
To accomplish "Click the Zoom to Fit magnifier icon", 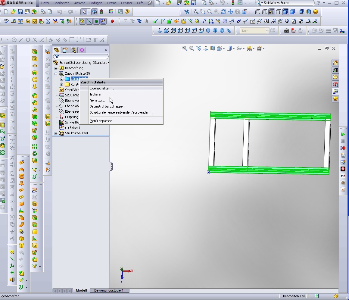I will pyautogui.click(x=196, y=12).
